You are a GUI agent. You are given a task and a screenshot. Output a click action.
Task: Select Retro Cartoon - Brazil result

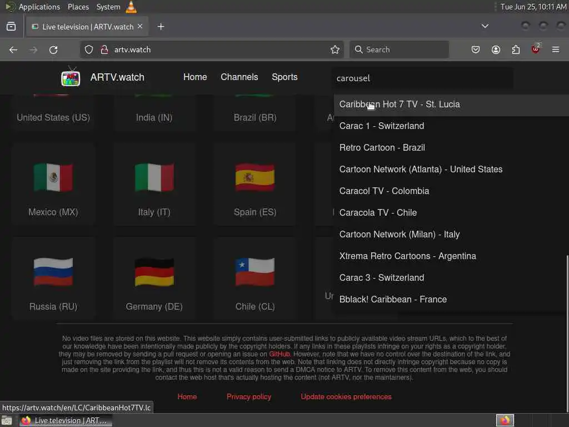(x=451, y=148)
